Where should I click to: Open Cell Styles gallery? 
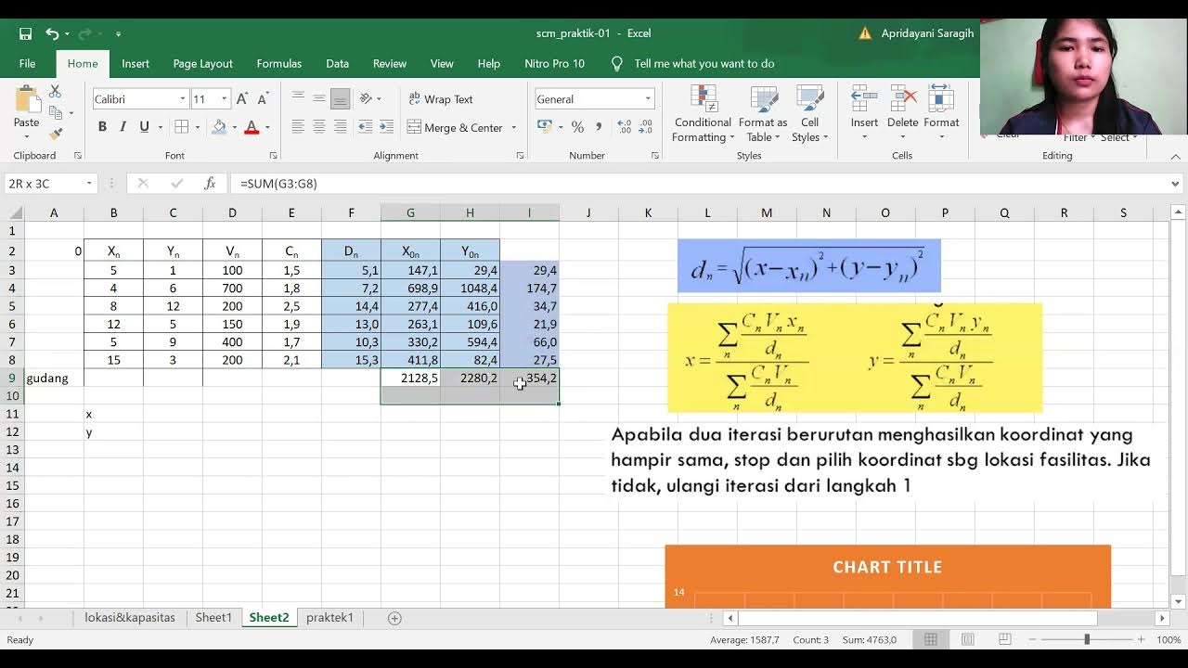[x=809, y=115]
